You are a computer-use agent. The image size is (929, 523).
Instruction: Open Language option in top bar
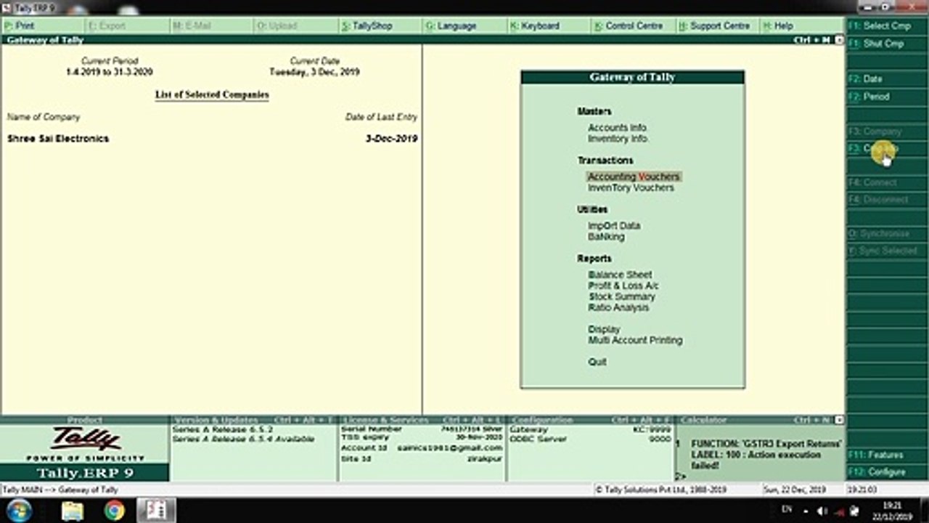click(465, 25)
